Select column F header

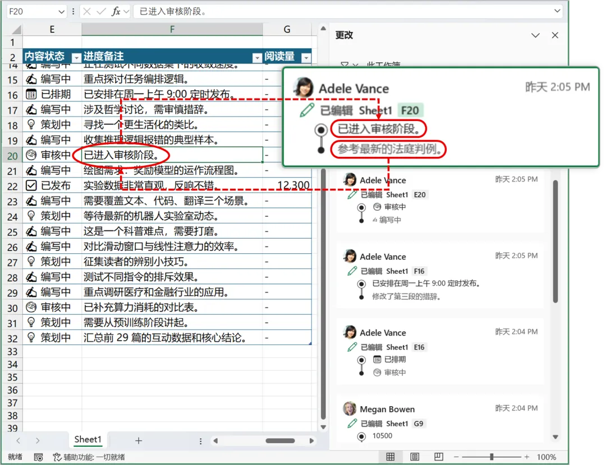(x=172, y=29)
